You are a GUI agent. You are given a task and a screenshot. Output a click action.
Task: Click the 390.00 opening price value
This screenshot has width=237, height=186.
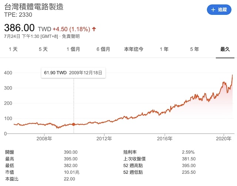click(x=71, y=152)
